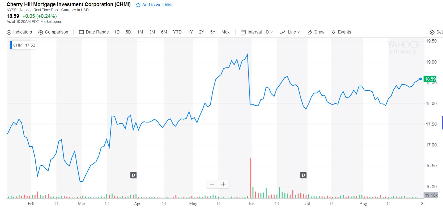443x210 pixels.
Task: Zoom out with the minus button
Action: 212,184
